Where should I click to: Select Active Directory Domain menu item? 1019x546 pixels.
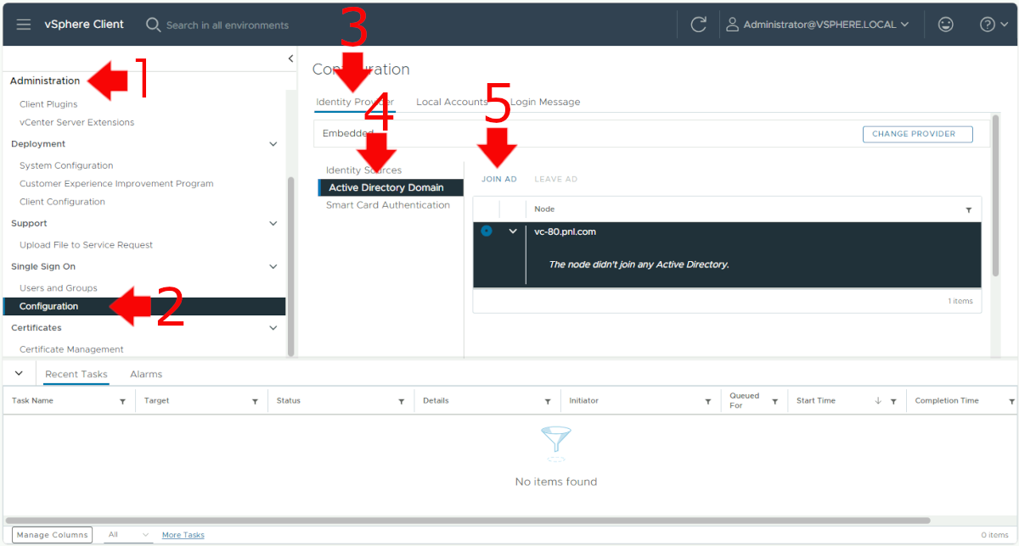click(x=391, y=187)
